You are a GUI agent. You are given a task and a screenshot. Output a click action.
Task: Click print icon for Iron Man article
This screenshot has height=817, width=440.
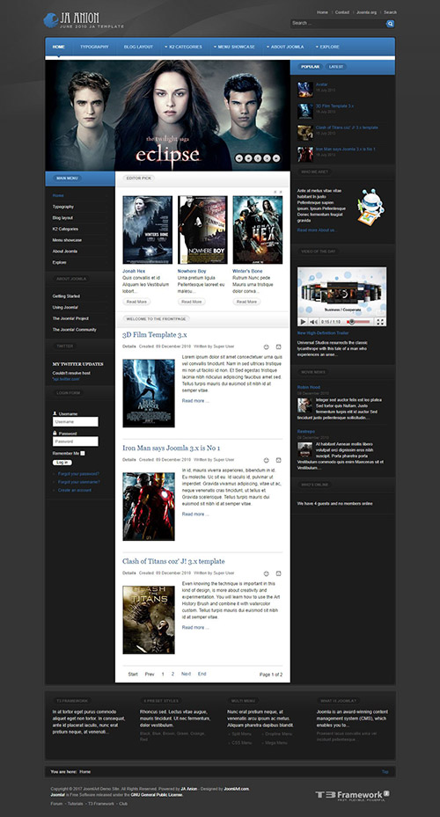266,460
